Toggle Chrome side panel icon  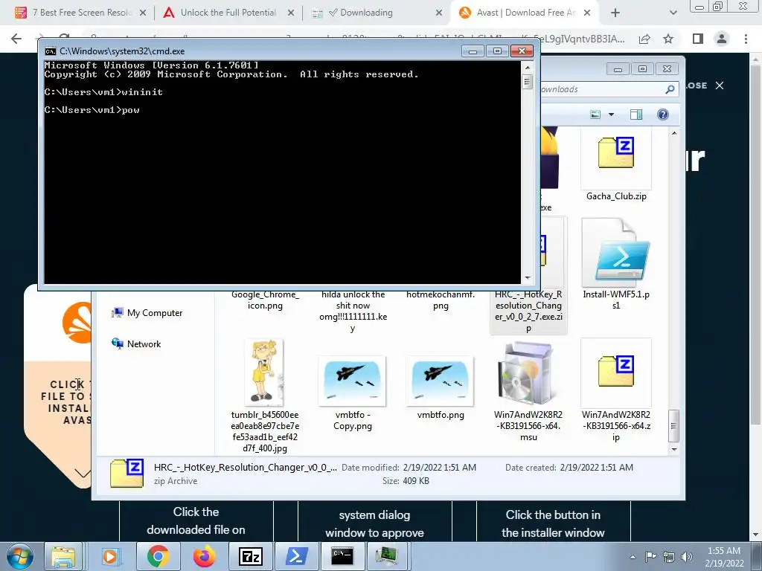698,39
